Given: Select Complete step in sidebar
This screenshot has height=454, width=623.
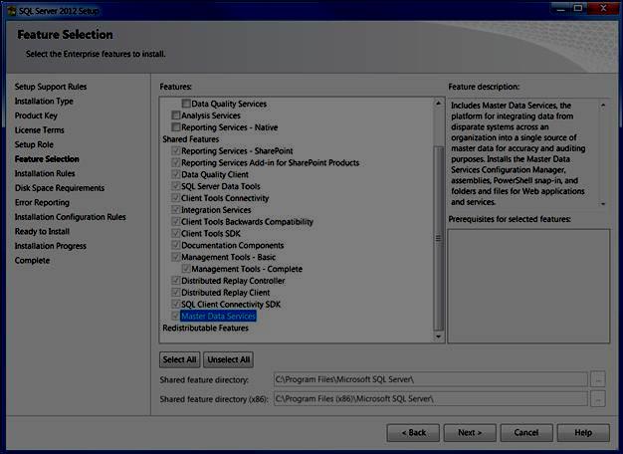Looking at the screenshot, I should click(32, 261).
